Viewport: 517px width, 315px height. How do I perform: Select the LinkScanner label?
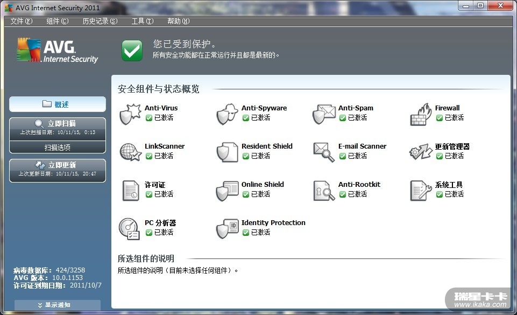point(165,146)
